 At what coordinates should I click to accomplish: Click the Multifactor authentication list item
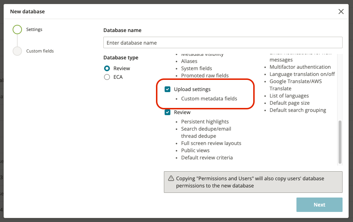click(300, 67)
